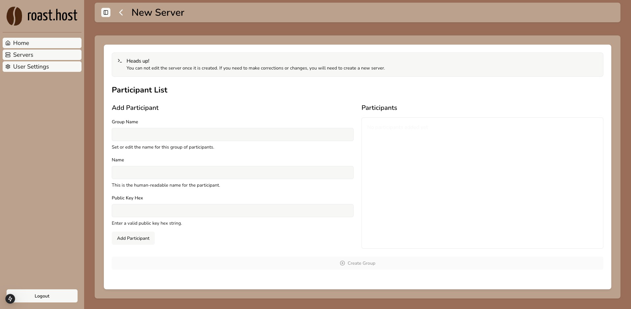This screenshot has width=631, height=309.
Task: Click the 'Participants' section heading
Action: tap(379, 108)
